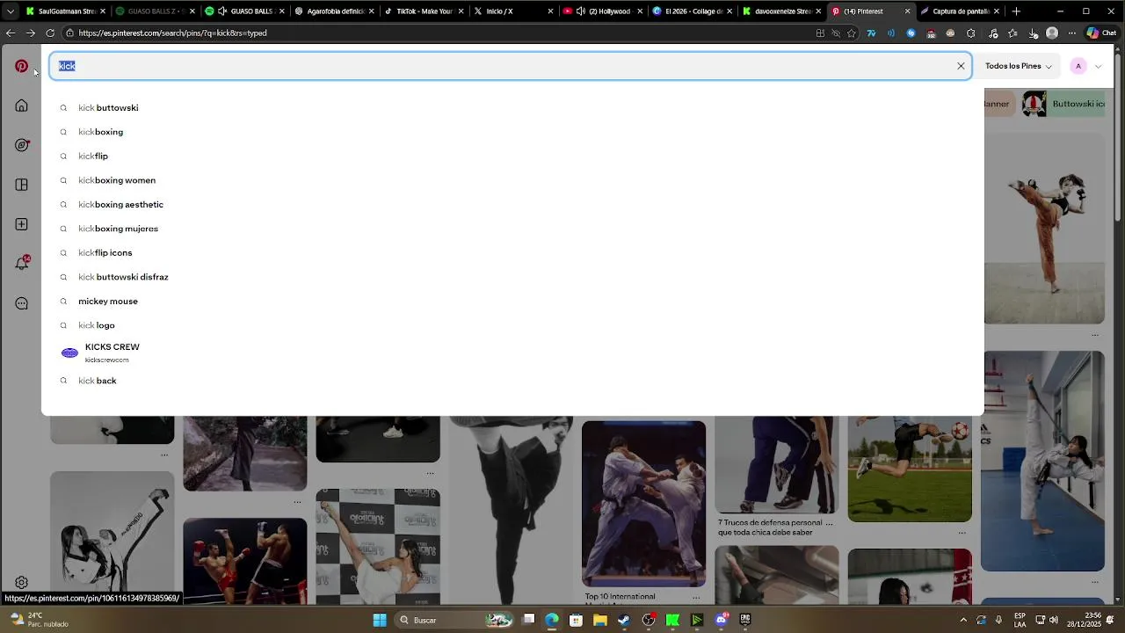
Task: Click the browser address bar URL
Action: pyautogui.click(x=172, y=33)
